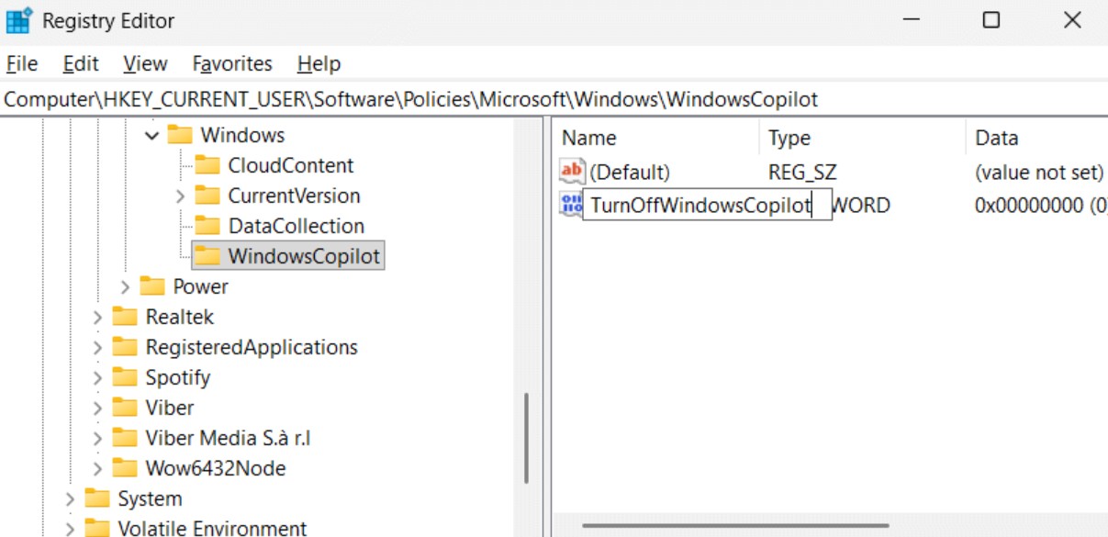Select the Wow6432Node key label
This screenshot has width=1108, height=537.
(x=215, y=468)
